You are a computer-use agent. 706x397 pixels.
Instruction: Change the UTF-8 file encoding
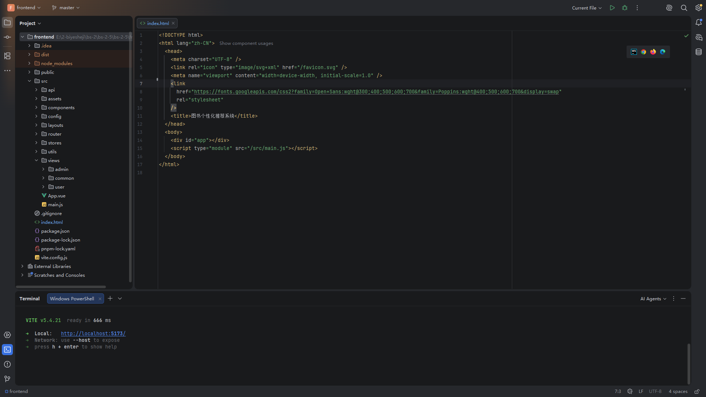[655, 391]
